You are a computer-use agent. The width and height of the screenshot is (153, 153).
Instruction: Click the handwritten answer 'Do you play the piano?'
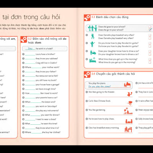(x=100, y=86)
